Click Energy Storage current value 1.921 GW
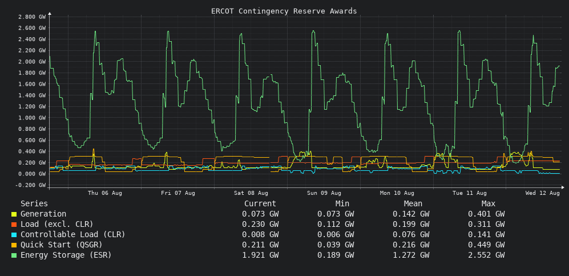The image size is (569, 276). 260,255
